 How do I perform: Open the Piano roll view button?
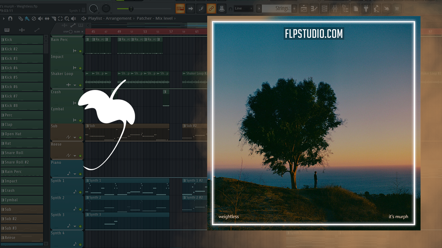pos(314,8)
